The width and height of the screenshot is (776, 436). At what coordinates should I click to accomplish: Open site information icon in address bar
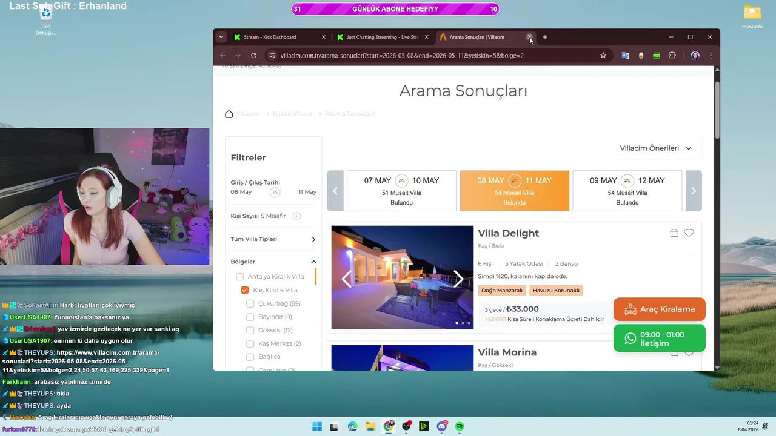pos(272,55)
